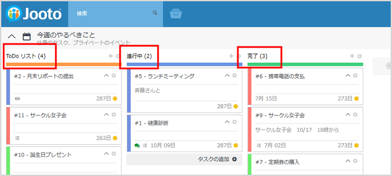This screenshot has height=176, width=392.
Task: Click the 完了 (3) list heading
Action: click(x=257, y=56)
